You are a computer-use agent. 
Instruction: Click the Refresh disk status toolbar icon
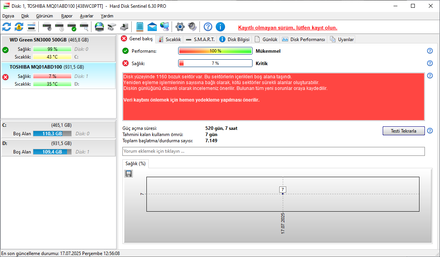pyautogui.click(x=7, y=27)
